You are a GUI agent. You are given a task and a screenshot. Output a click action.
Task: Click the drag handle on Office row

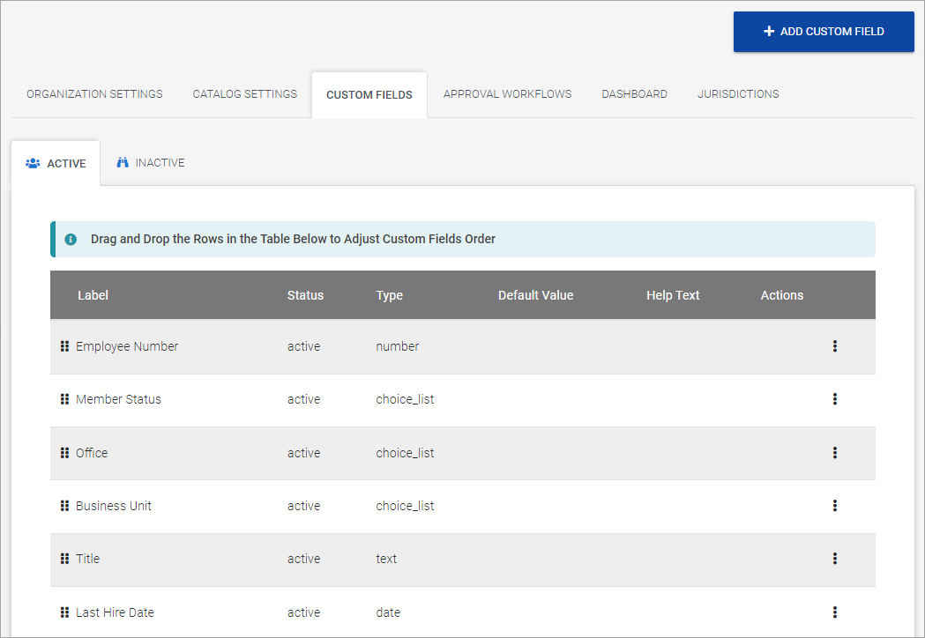coord(64,453)
